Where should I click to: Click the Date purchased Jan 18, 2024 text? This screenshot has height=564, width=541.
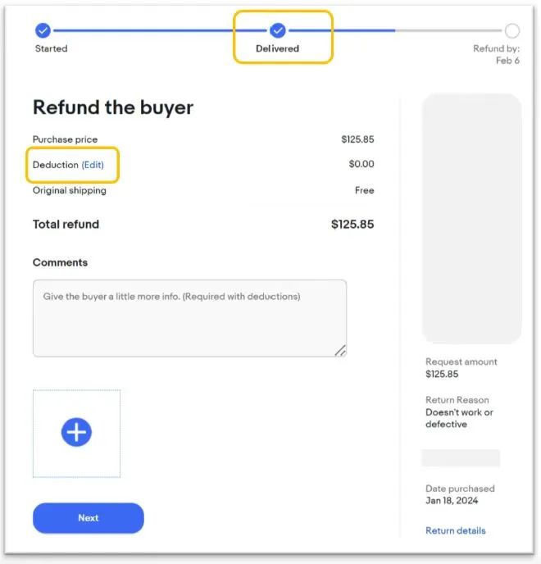tap(452, 500)
